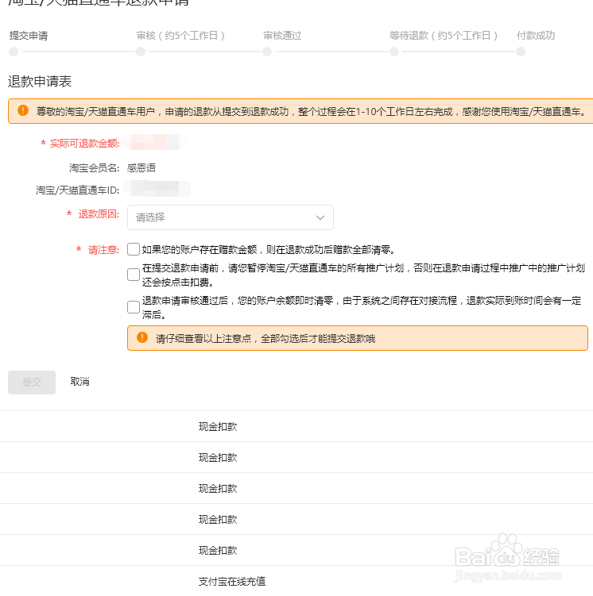Click the 退款申请表 heading
The width and height of the screenshot is (593, 596).
(40, 81)
